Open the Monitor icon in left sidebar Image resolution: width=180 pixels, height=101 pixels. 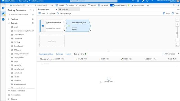point(3,19)
